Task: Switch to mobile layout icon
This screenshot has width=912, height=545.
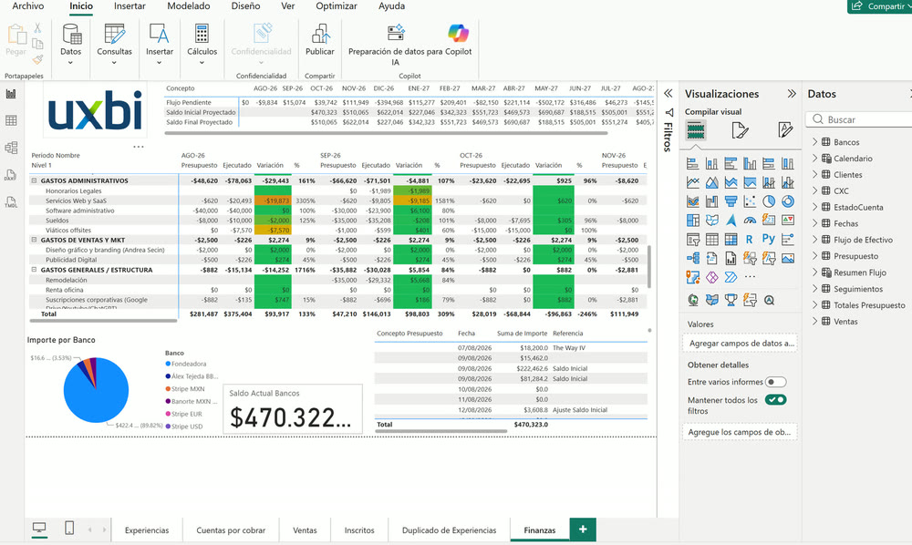Action: coord(69,529)
